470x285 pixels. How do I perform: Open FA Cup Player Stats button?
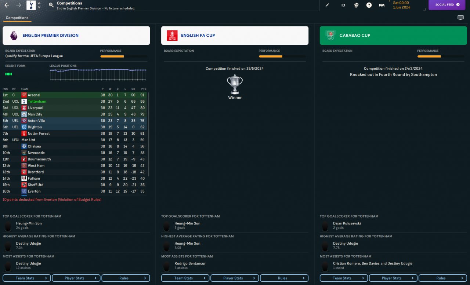pyautogui.click(x=235, y=278)
